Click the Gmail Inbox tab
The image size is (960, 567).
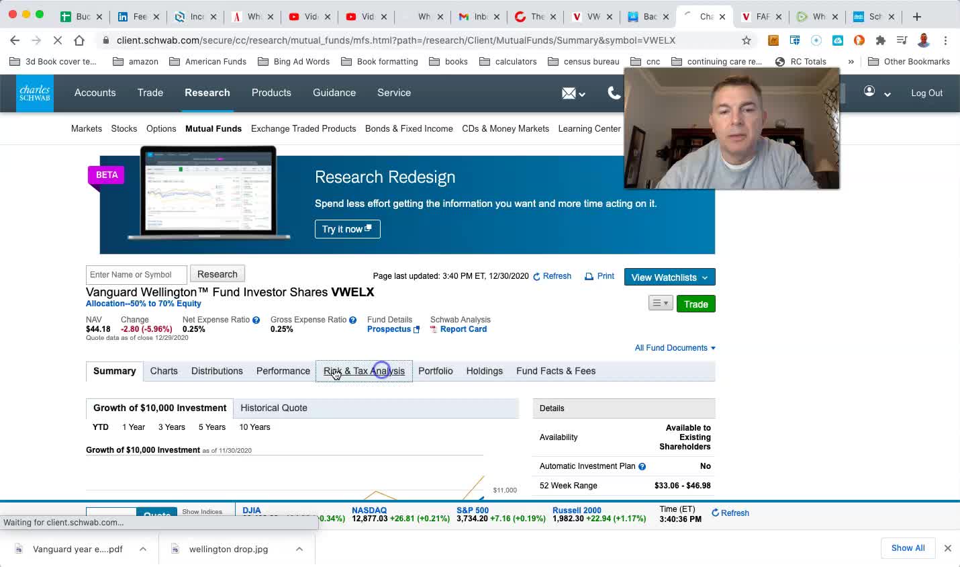[479, 17]
